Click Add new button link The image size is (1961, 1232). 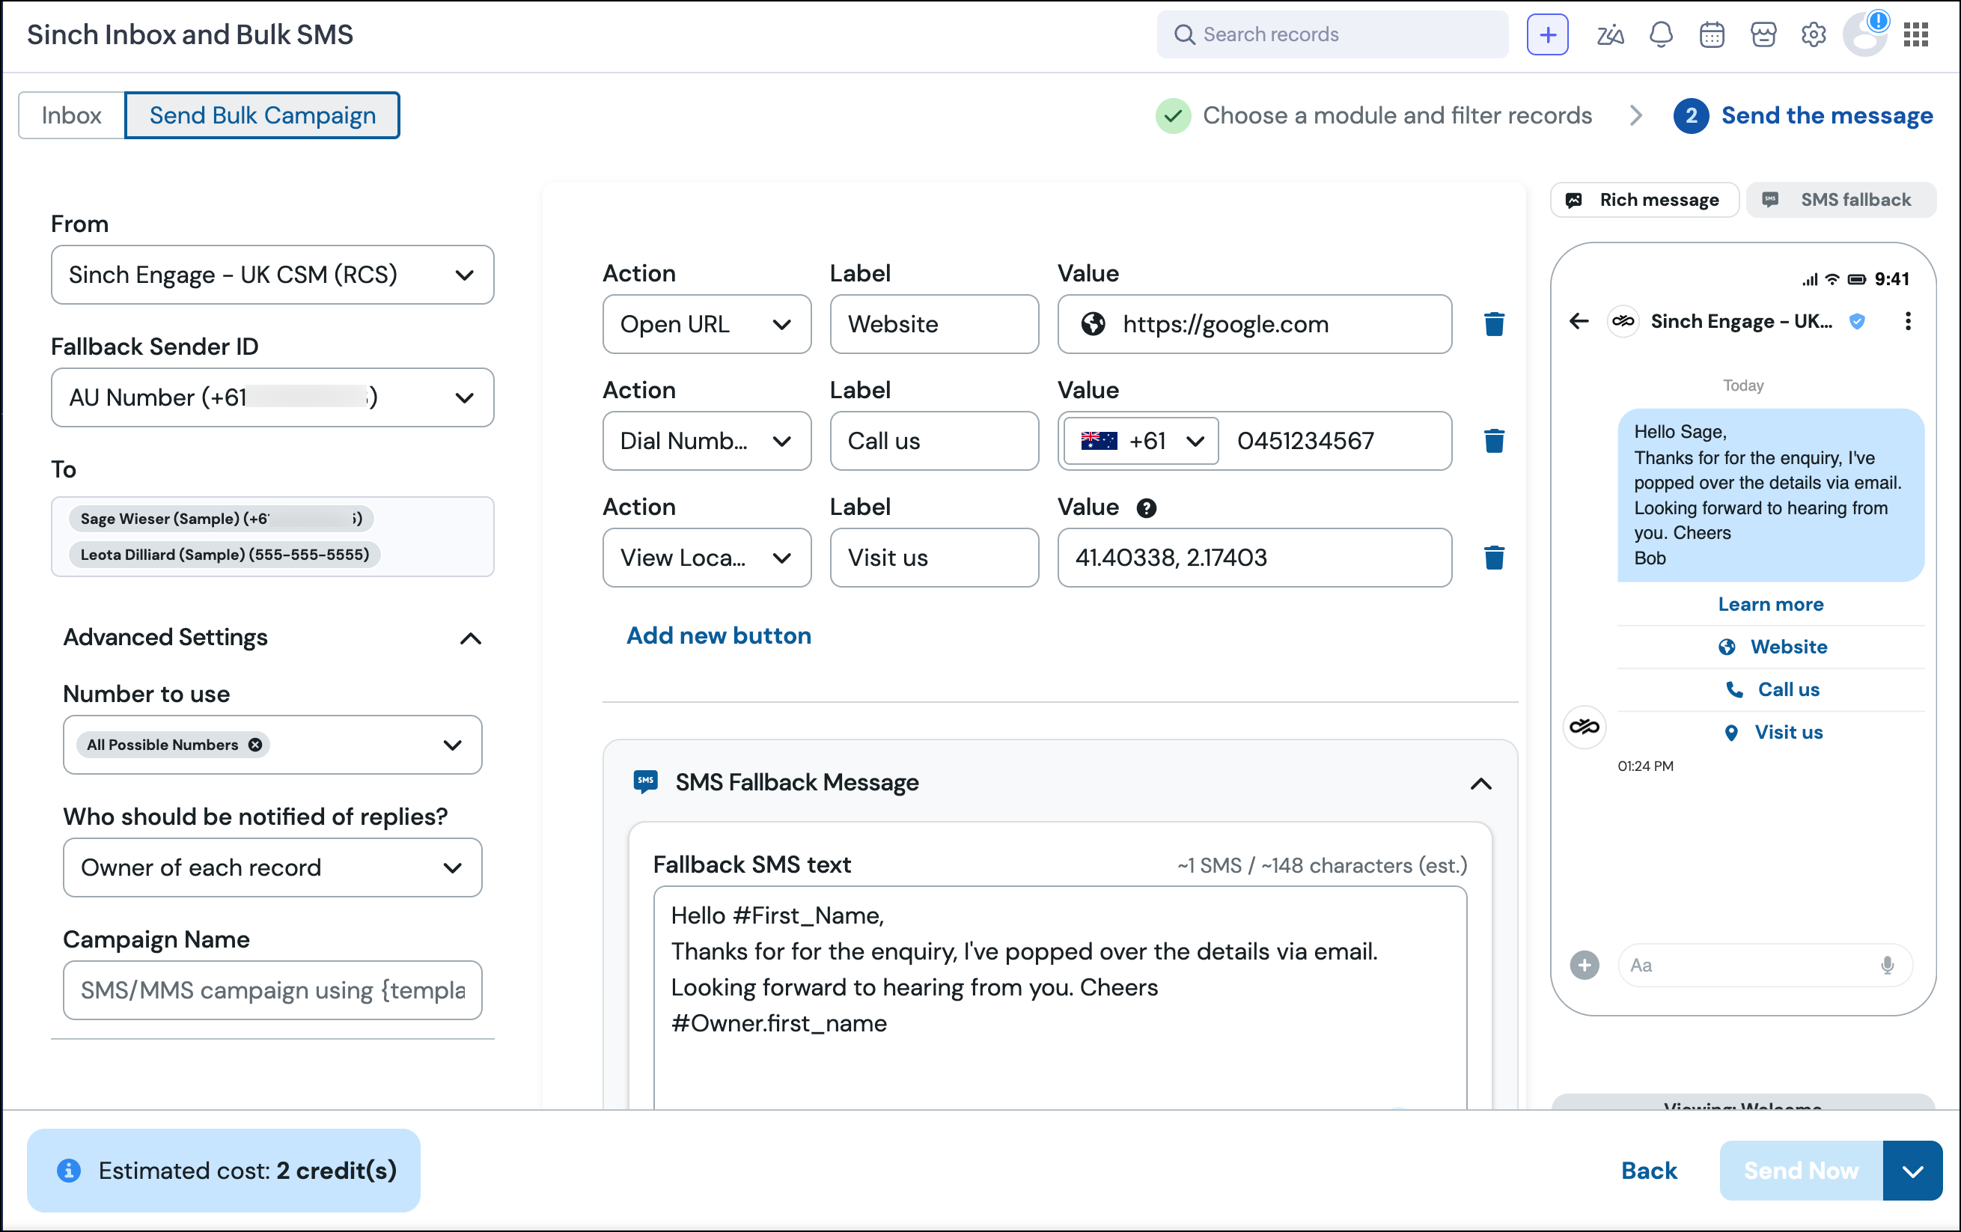[x=719, y=635]
